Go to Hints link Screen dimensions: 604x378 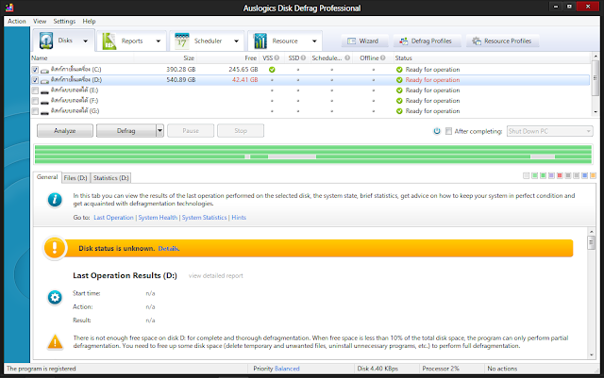239,218
